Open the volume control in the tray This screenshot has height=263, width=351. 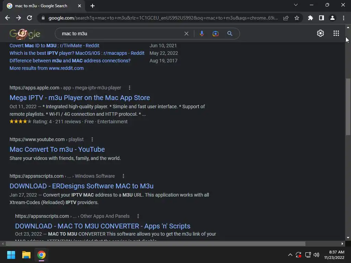pyautogui.click(x=316, y=255)
